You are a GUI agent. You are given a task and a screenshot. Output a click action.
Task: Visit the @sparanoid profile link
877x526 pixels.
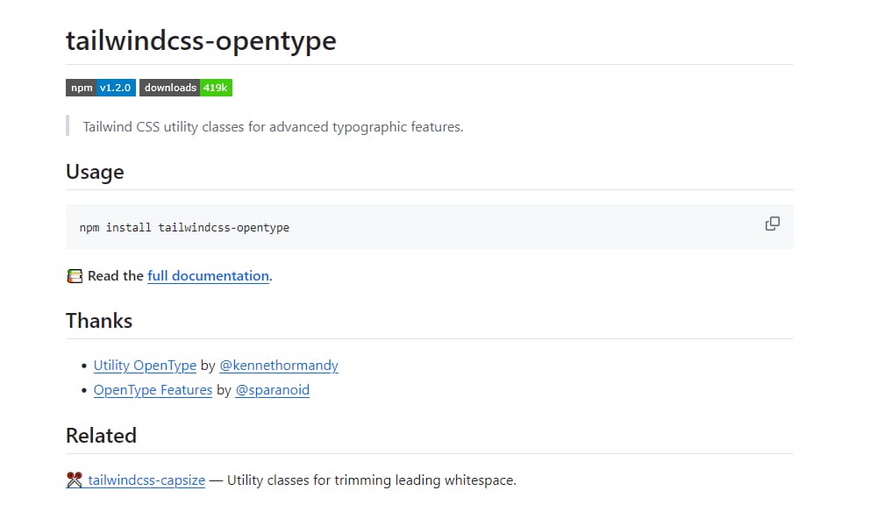coord(272,389)
